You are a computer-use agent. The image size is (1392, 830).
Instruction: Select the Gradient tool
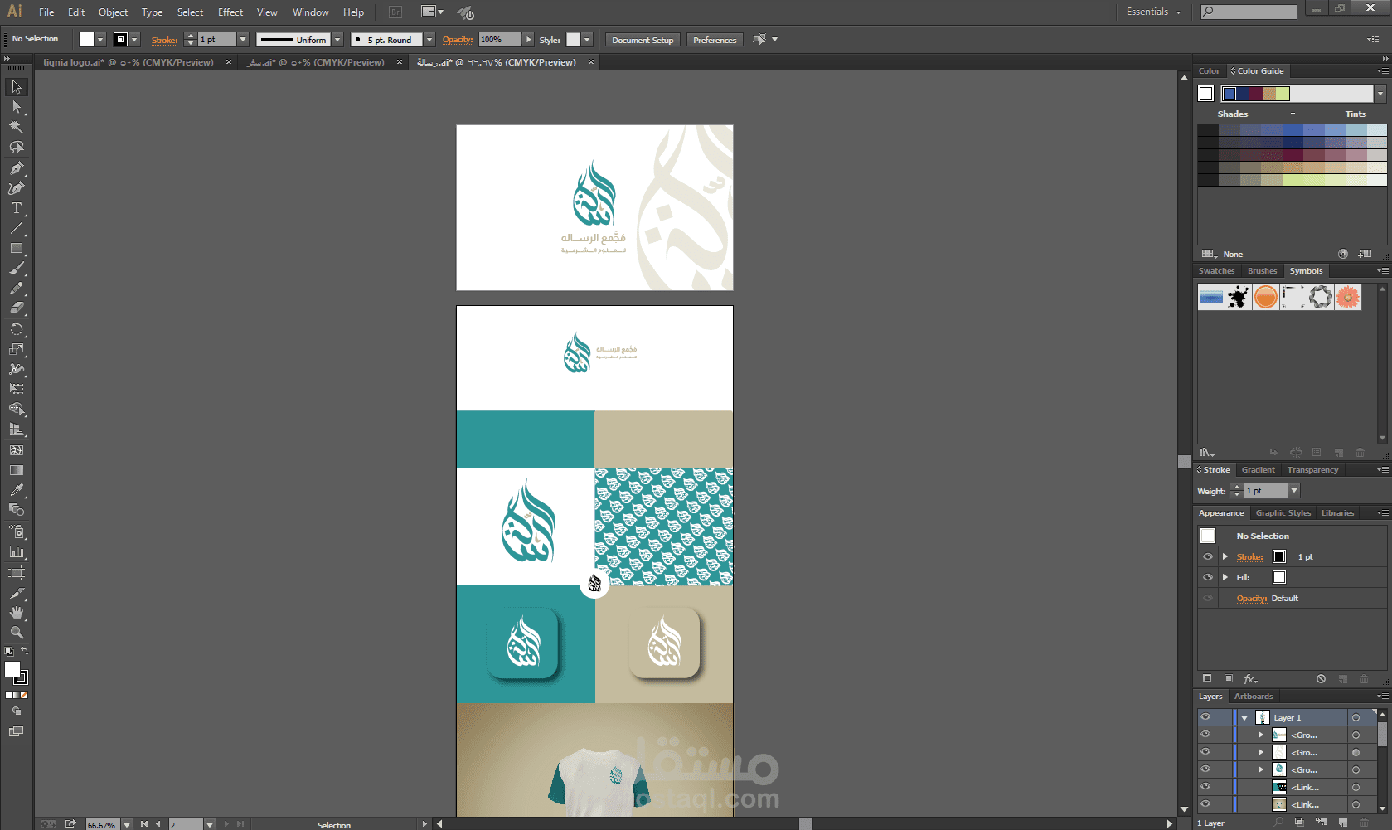[17, 470]
